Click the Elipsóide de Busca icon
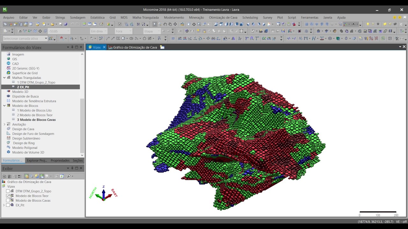408x229 pixels. (x=9, y=96)
